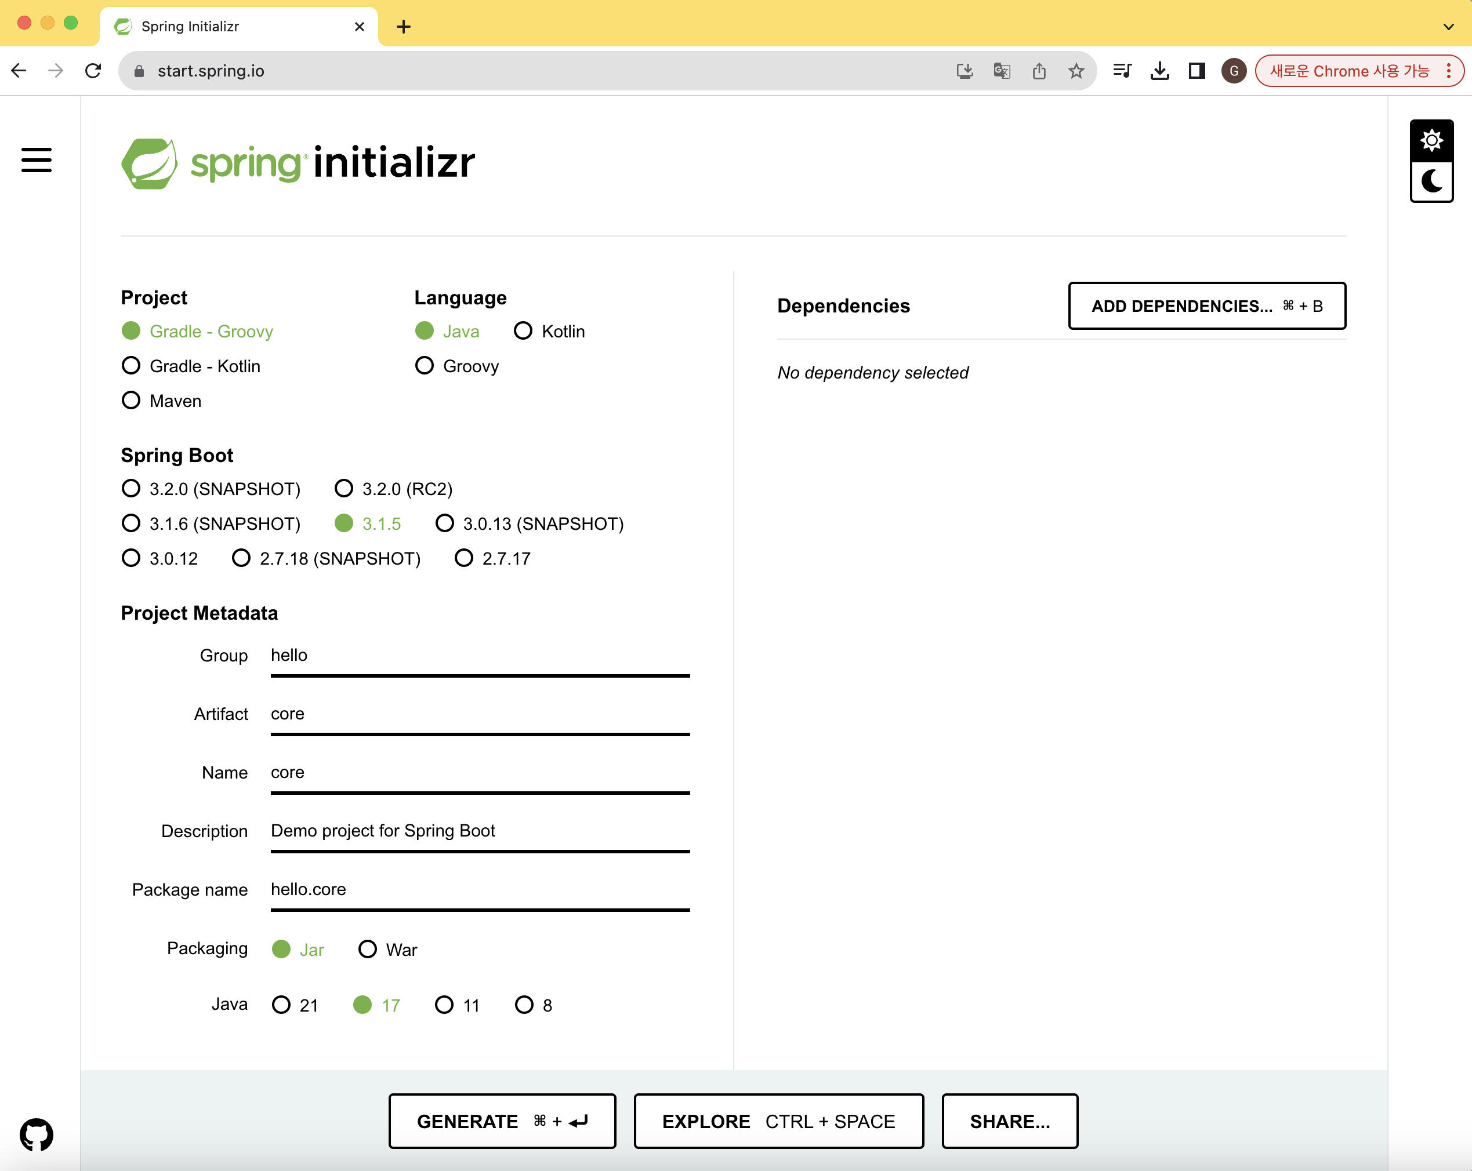This screenshot has height=1171, width=1472.
Task: Reload the start.spring.io page
Action: pyautogui.click(x=93, y=71)
